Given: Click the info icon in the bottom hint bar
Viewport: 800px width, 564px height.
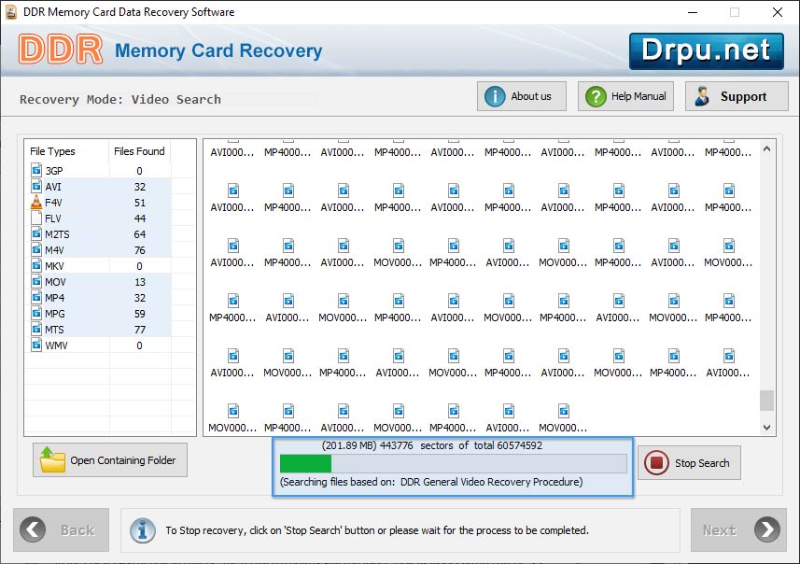Looking at the screenshot, I should [143, 530].
